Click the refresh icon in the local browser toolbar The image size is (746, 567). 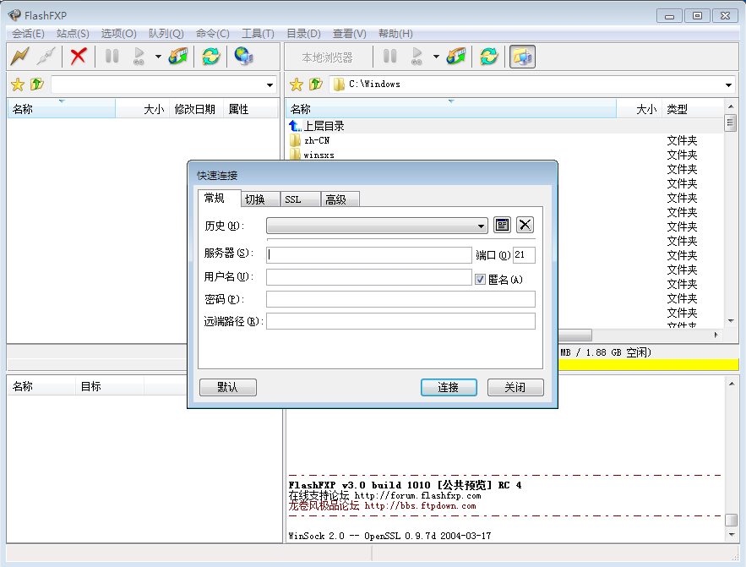click(x=488, y=57)
